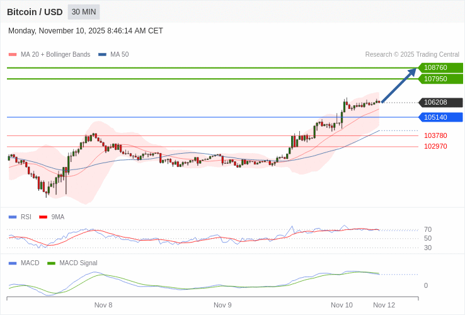Click the 106208 current price tag
The height and width of the screenshot is (315, 465).
(x=440, y=102)
